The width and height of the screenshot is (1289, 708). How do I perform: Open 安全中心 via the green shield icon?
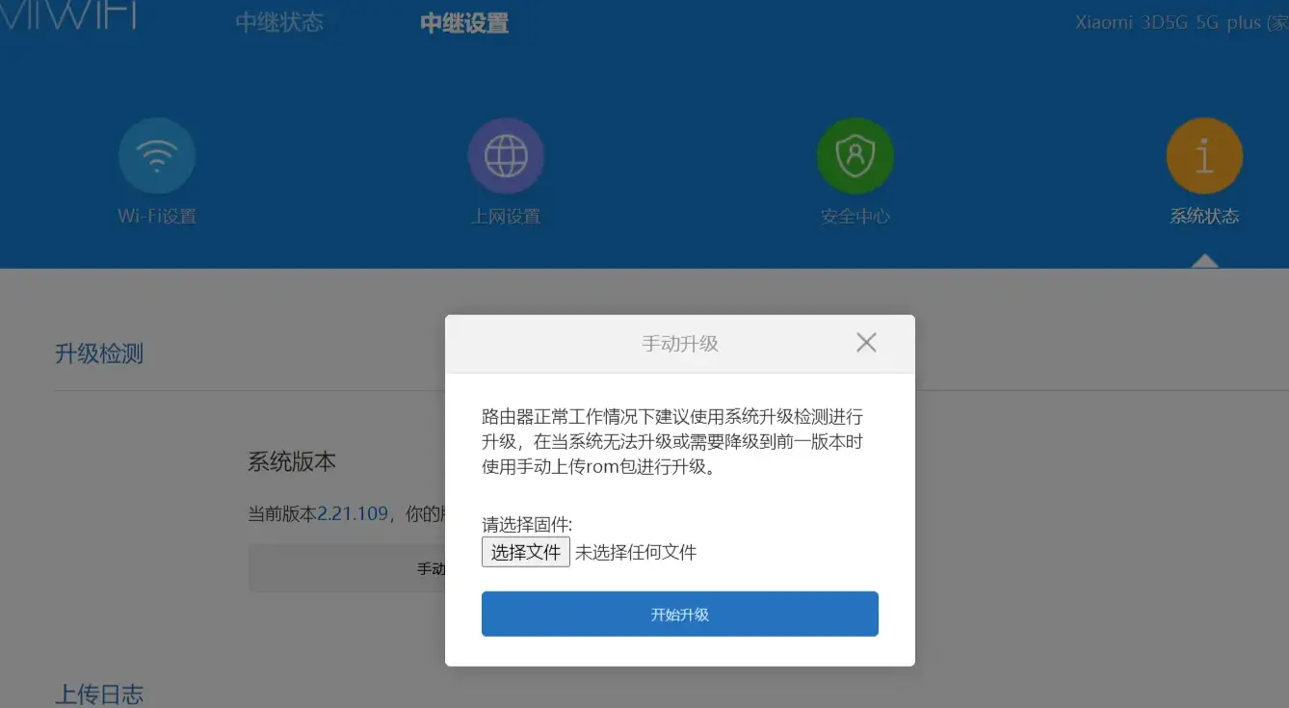tap(855, 156)
